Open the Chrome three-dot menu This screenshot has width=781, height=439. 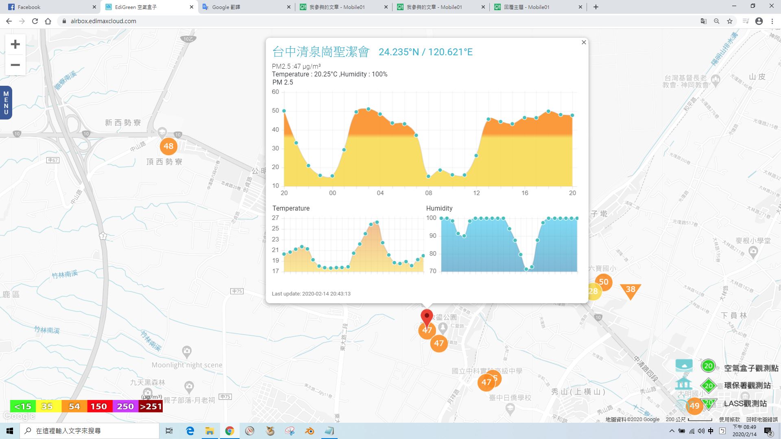pyautogui.click(x=772, y=21)
